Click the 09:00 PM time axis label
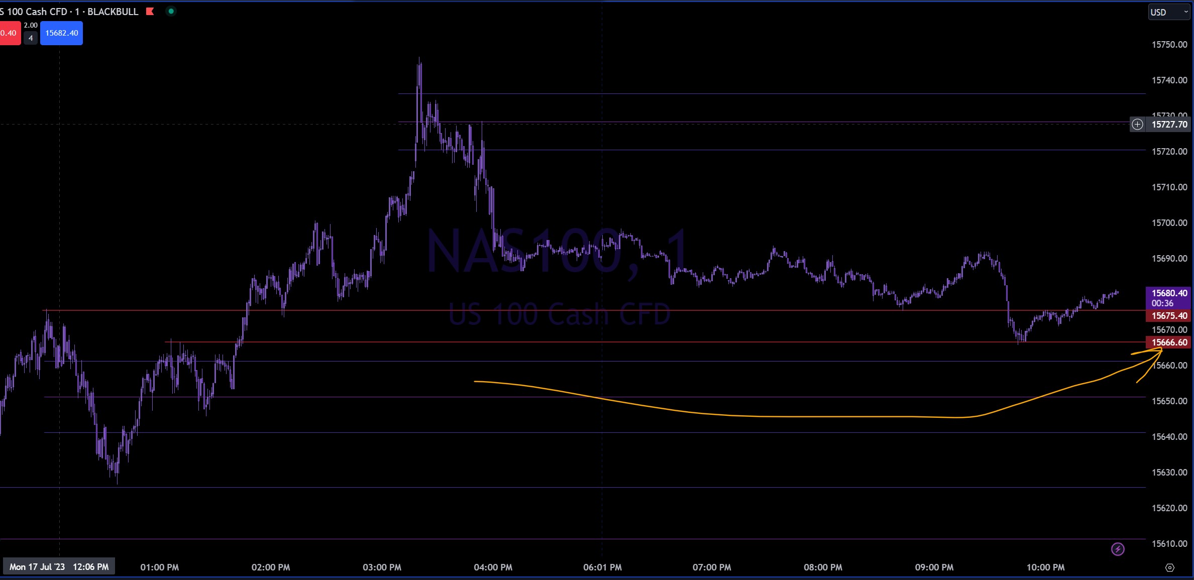Screen dimensions: 1194x580 tap(934, 567)
